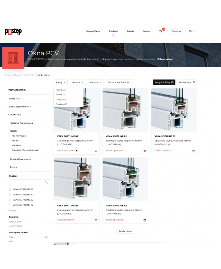The image size is (221, 269).
Task: Favorite the first VEKA SOFTLINE 82 product
Action: pyautogui.click(x=96, y=151)
